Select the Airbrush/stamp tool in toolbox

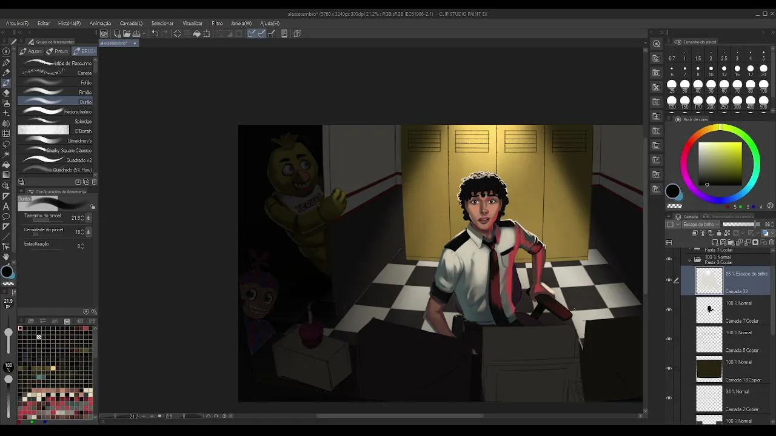[x=6, y=104]
